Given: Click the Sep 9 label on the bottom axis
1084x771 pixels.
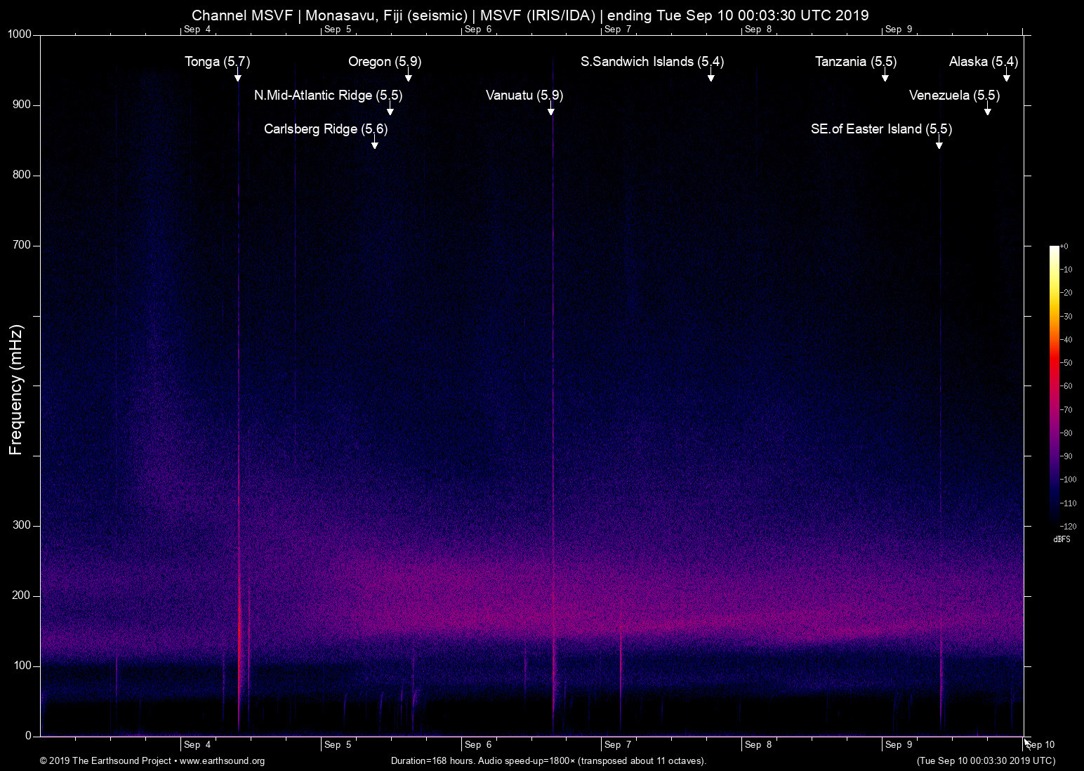Looking at the screenshot, I should [x=899, y=744].
